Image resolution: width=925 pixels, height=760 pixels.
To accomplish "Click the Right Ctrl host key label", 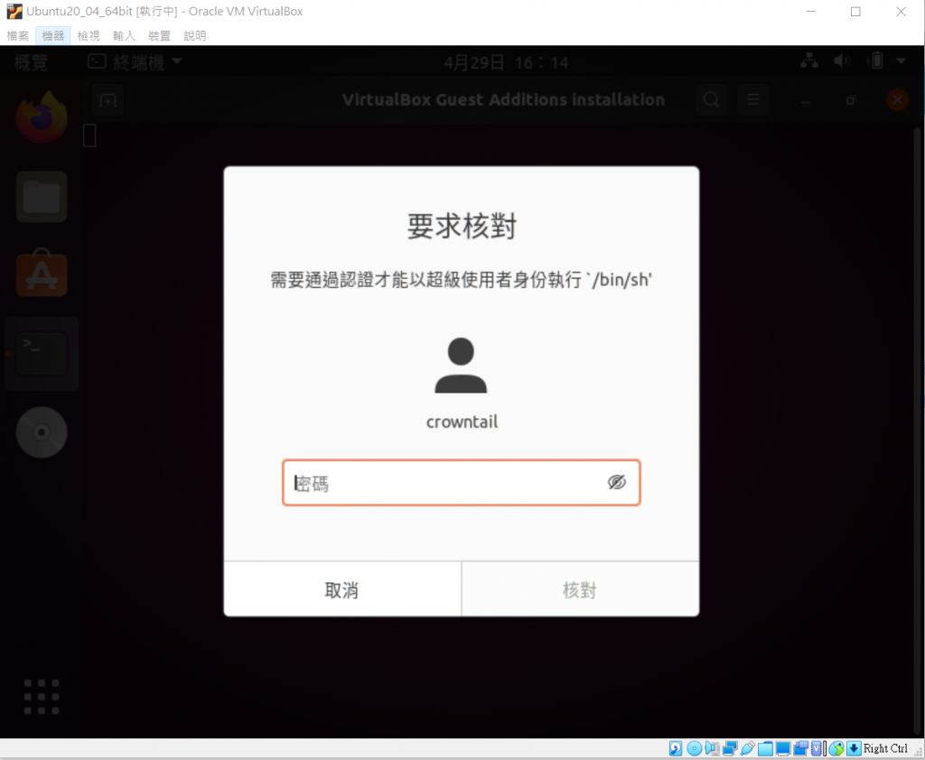I will (885, 749).
